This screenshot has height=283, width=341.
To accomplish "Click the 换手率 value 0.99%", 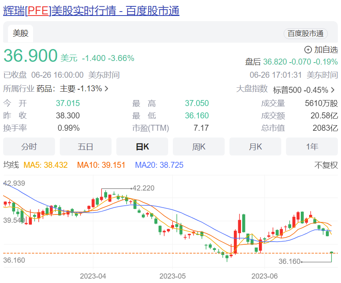I will point(69,128).
